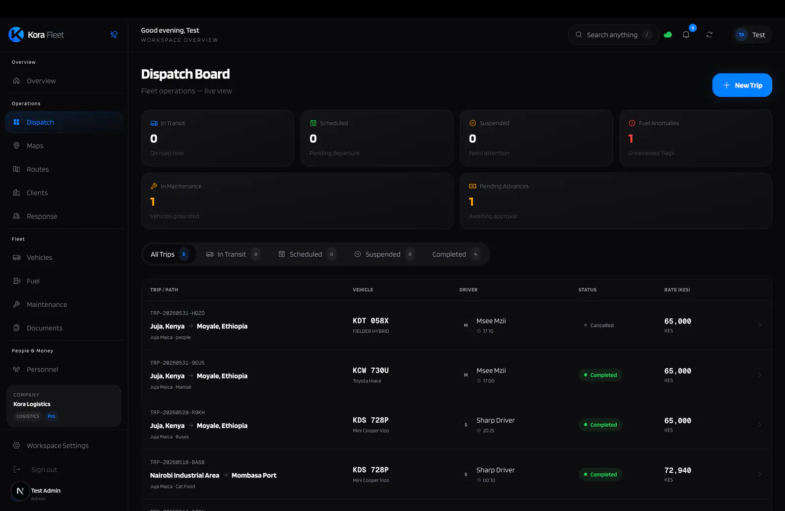Click trip ID TRP-20260529-R9KH
Screen dimensions: 785x511
tap(178, 413)
